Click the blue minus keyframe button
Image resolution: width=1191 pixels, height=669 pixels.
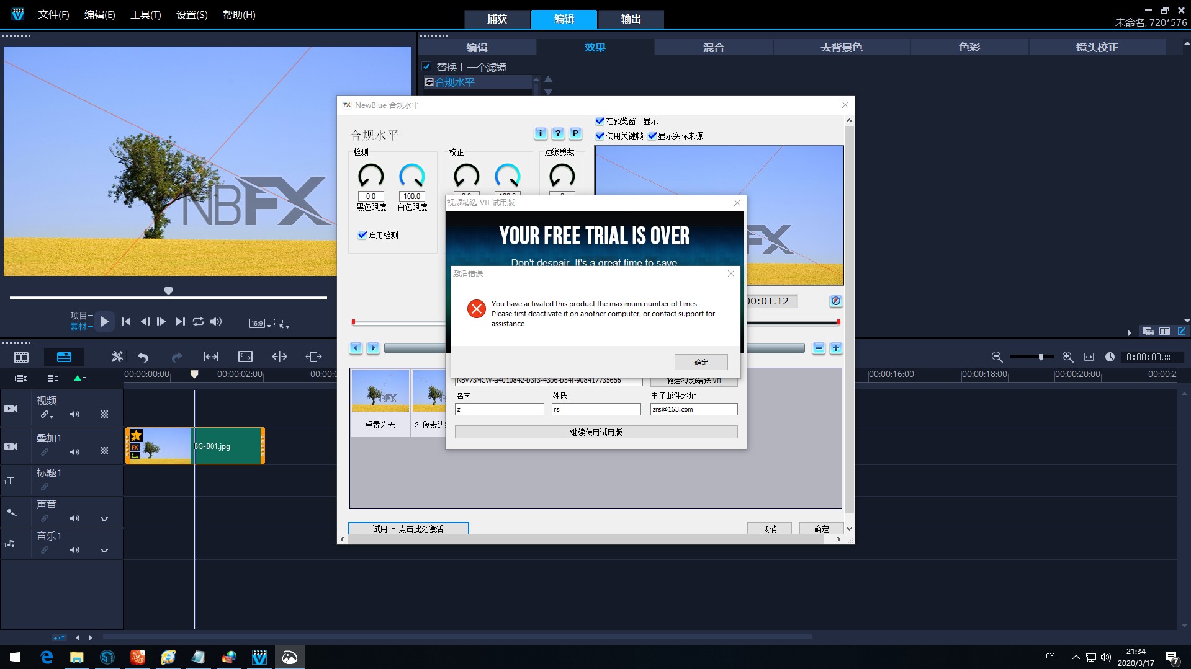tap(819, 348)
